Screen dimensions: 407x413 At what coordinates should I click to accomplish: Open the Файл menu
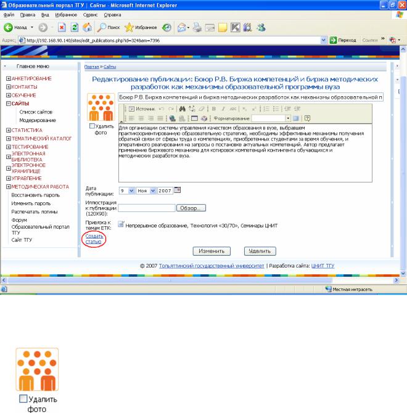click(9, 15)
